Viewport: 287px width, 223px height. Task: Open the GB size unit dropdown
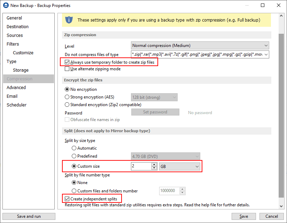click(180, 167)
